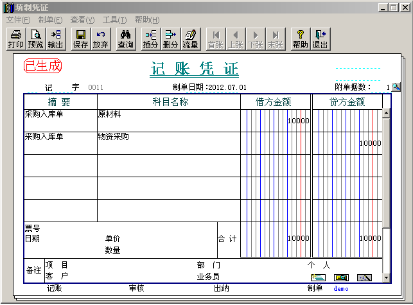413x305 pixels.
Task: Open the 帮助(H) menu
Action: (147, 20)
